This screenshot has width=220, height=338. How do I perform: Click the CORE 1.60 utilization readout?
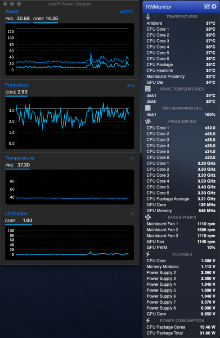19,221
